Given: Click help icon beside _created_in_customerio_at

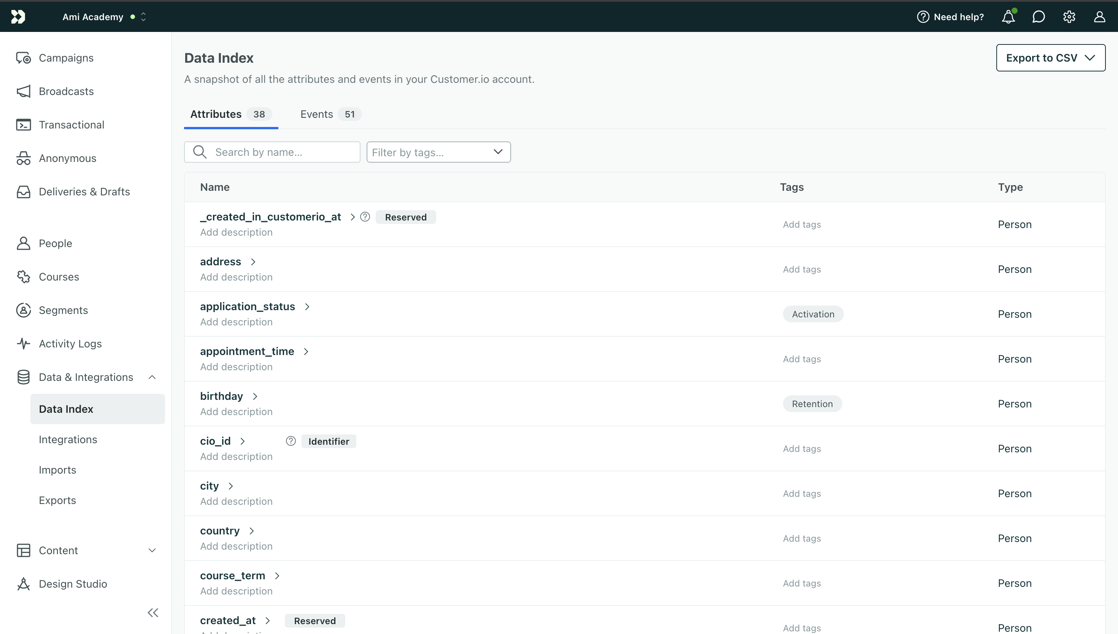Looking at the screenshot, I should click(365, 217).
